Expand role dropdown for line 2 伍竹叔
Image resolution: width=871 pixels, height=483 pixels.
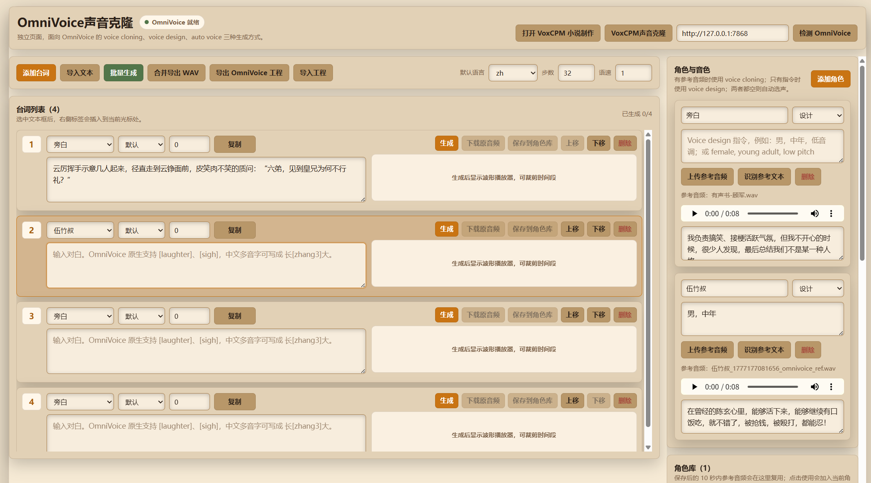pyautogui.click(x=80, y=230)
